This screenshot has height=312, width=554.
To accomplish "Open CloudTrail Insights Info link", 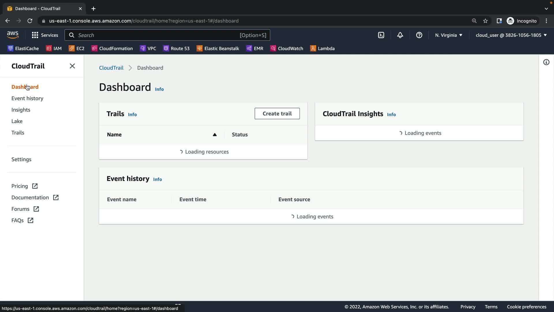I will (391, 115).
